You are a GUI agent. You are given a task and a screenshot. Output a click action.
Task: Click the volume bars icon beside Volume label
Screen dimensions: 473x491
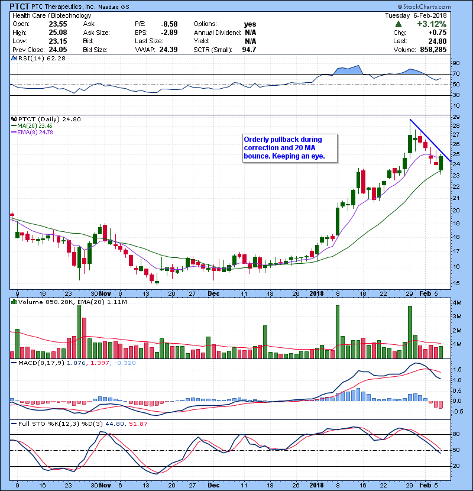(14, 302)
